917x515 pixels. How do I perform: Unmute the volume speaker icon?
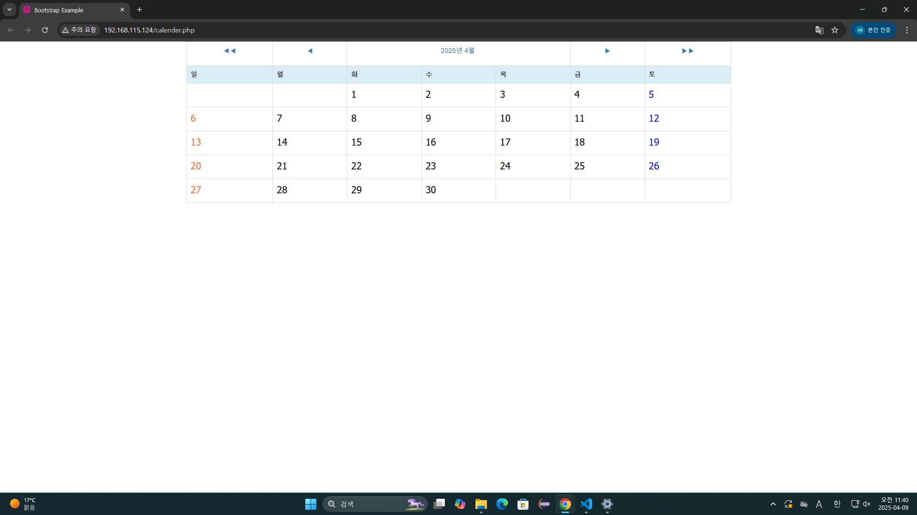867,504
